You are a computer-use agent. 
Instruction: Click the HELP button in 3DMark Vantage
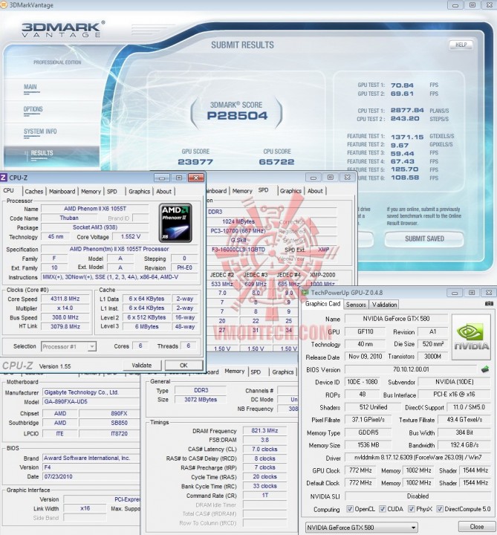461,45
